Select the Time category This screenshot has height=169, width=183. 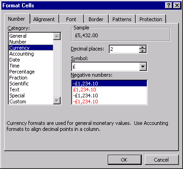(31, 66)
